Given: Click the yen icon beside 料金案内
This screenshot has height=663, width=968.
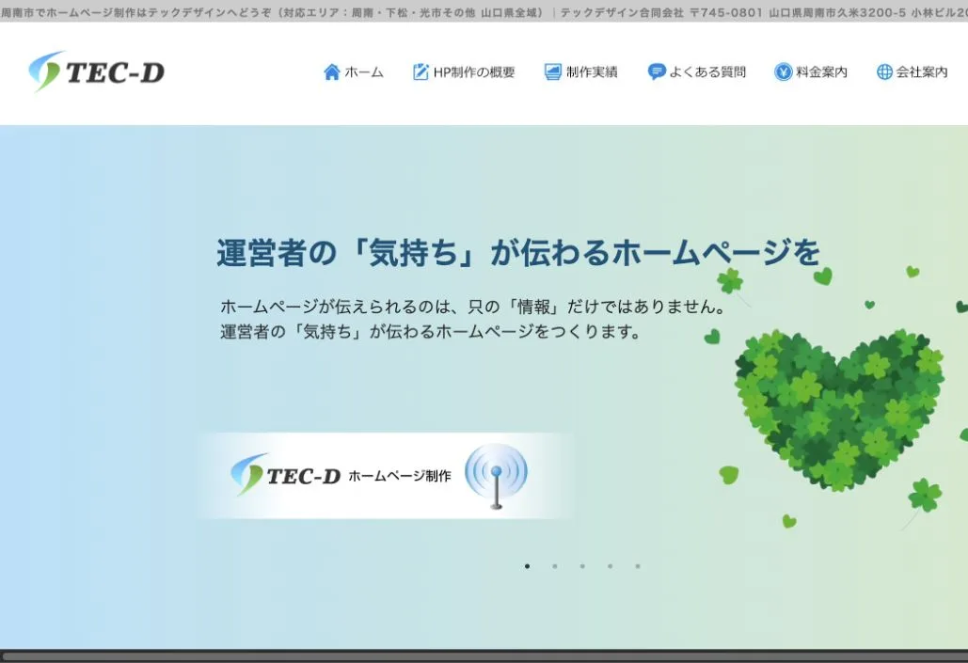Looking at the screenshot, I should (783, 72).
